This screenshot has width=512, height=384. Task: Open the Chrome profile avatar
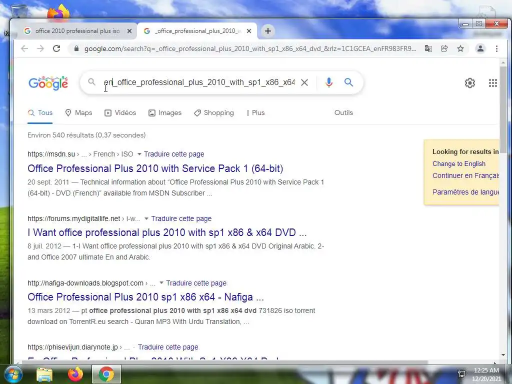tap(480, 48)
